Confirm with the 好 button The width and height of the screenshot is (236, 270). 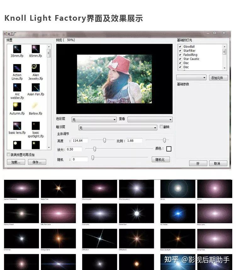(x=198, y=163)
